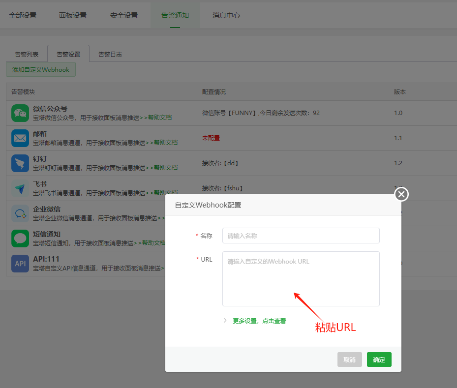Click 更多设置，点击查看 link
The image size is (457, 388).
point(259,321)
